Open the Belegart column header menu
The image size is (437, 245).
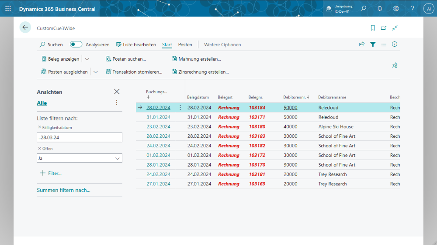(x=225, y=97)
